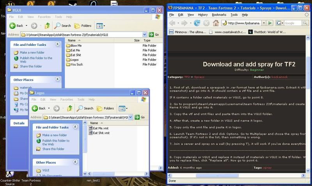Click Firefox vertical scroll down arrow
The height and width of the screenshot is (186, 312).
(308, 170)
